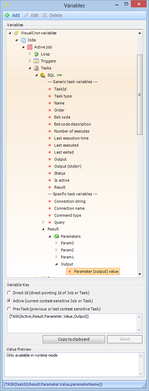Image resolution: width=149 pixels, height=391 pixels.
Task: Select PrevTask radio option
Action: click(x=9, y=309)
